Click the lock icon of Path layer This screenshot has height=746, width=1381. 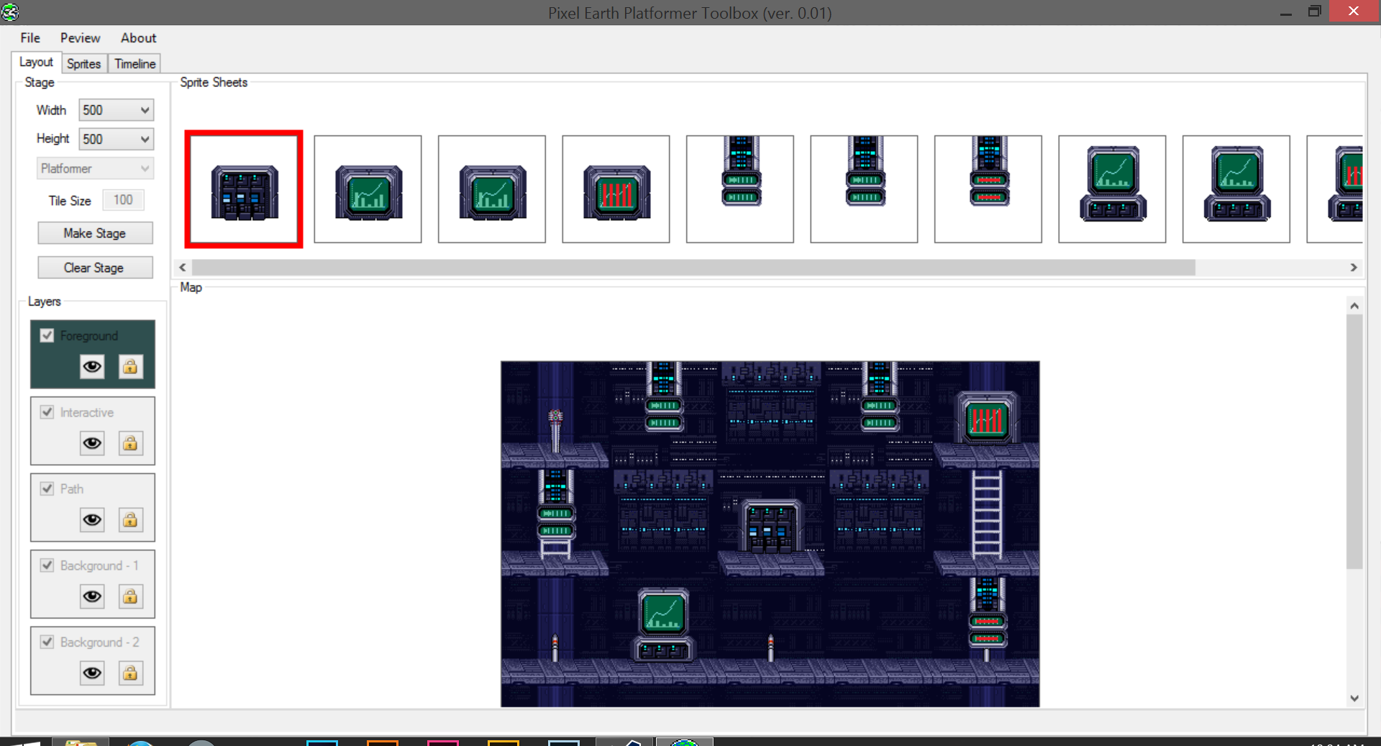click(130, 519)
